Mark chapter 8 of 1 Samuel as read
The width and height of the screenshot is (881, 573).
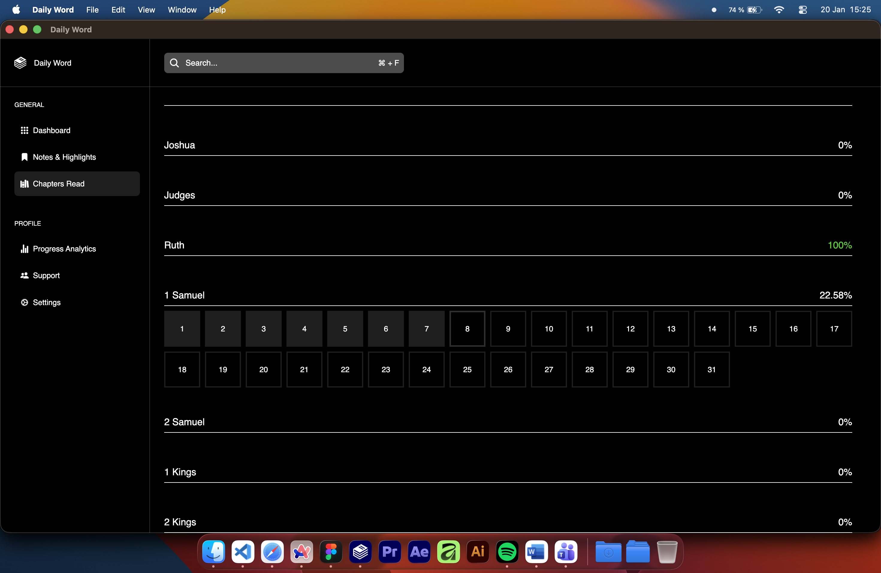pos(467,329)
